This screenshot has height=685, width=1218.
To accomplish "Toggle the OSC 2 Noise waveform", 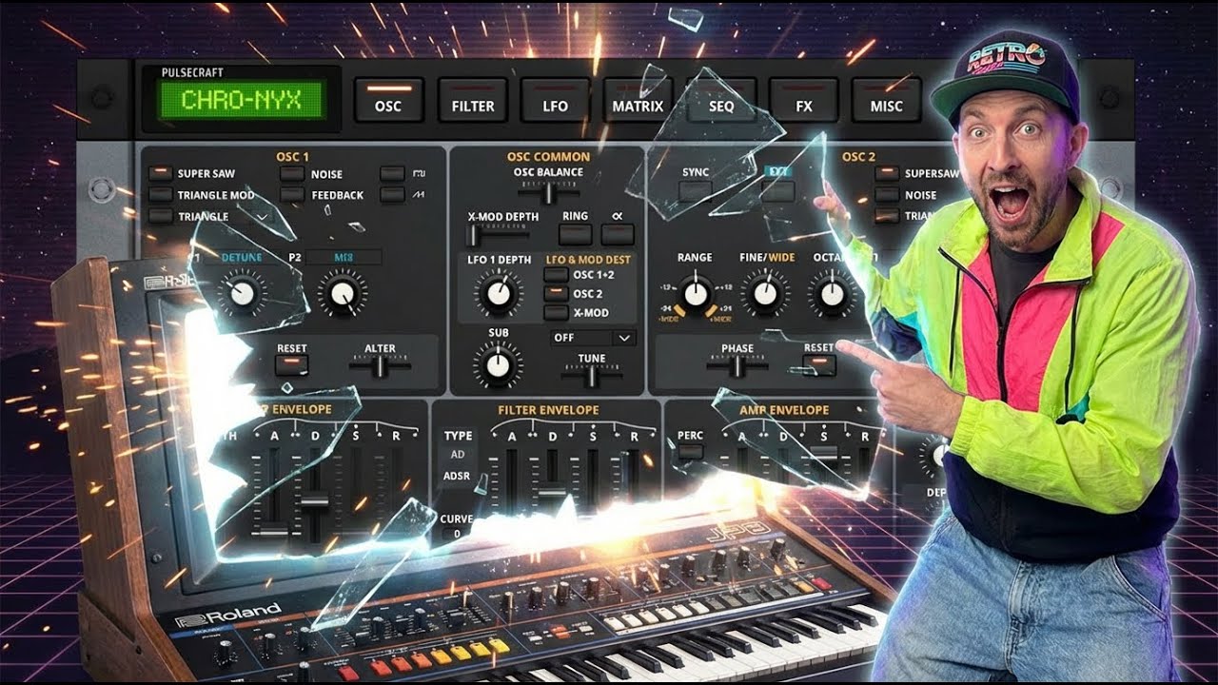I will 887,195.
